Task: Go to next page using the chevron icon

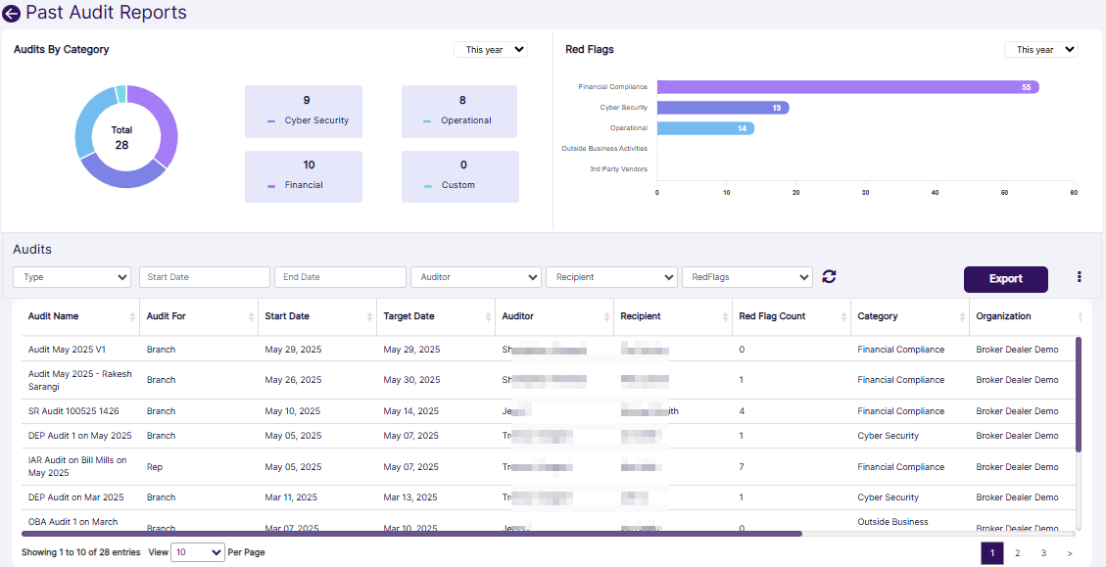Action: coord(1069,552)
